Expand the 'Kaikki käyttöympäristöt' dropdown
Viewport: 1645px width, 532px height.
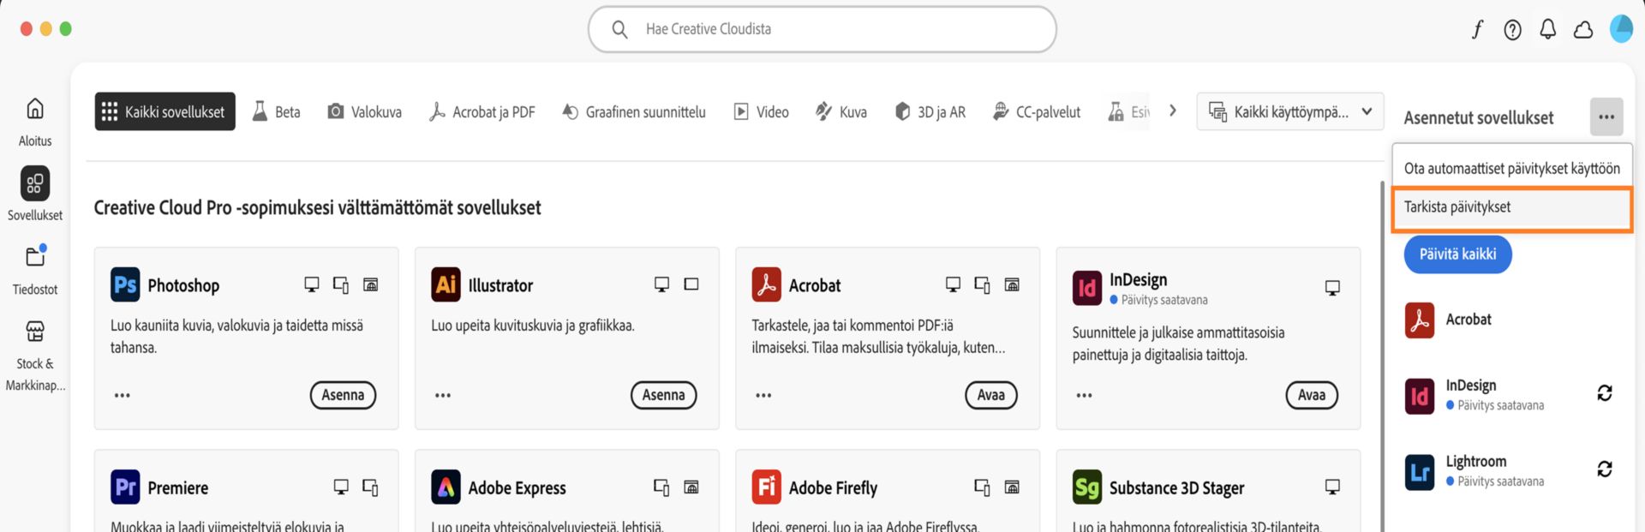(x=1289, y=111)
